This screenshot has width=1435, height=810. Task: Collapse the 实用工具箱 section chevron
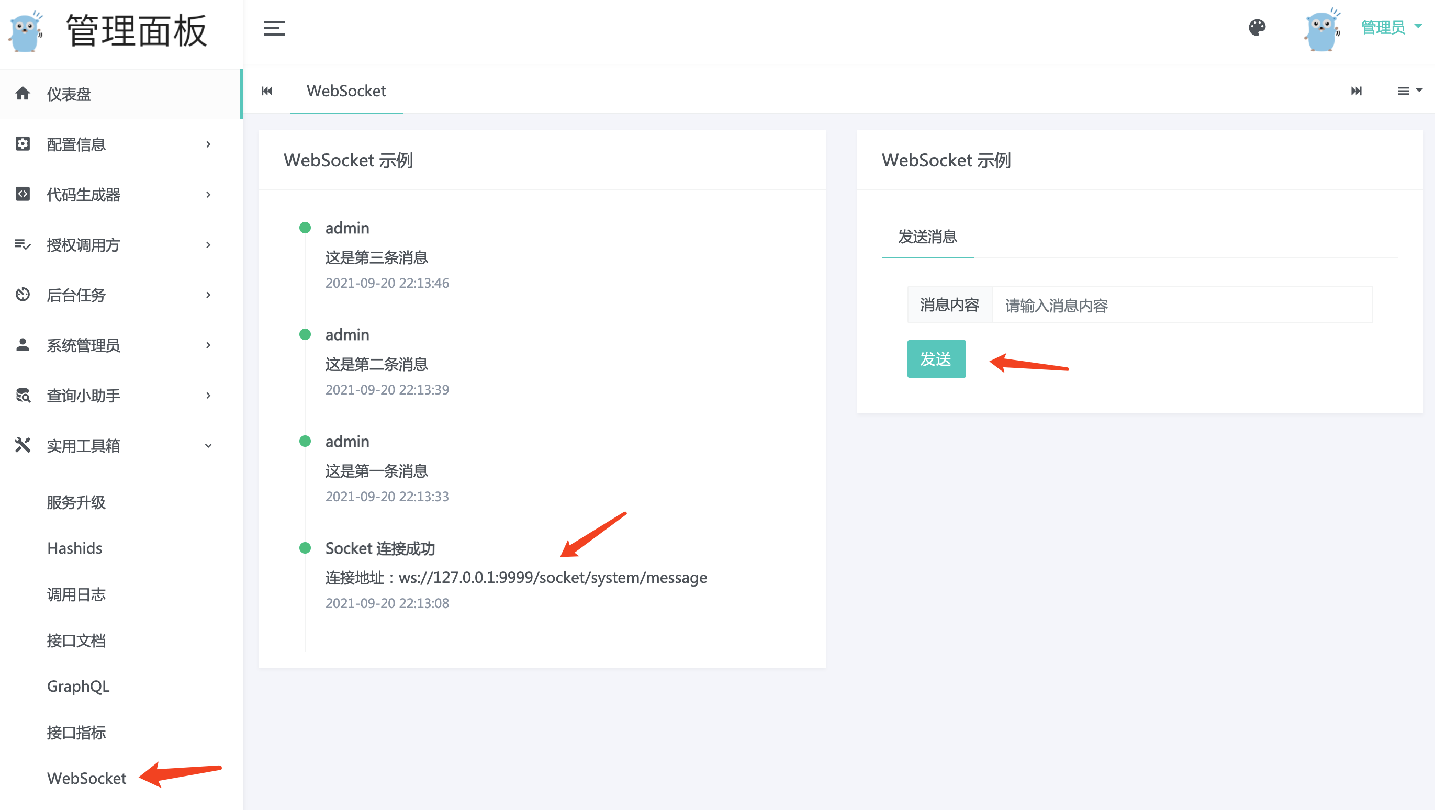click(208, 446)
